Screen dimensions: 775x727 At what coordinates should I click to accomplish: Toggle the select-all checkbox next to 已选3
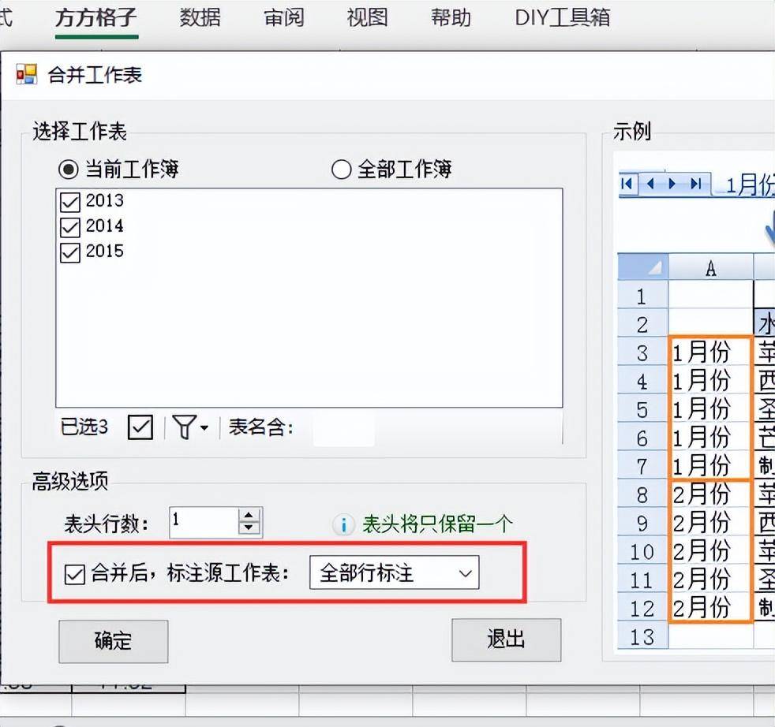tap(140, 427)
